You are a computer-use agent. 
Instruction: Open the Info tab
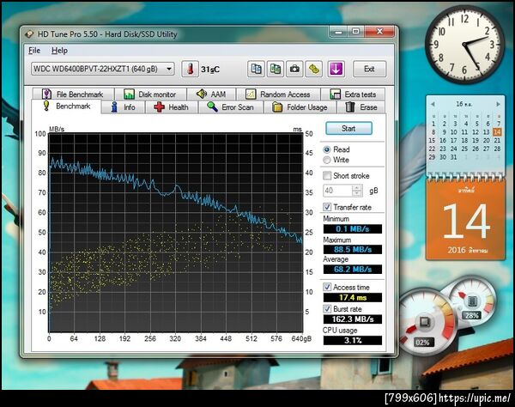[x=123, y=107]
